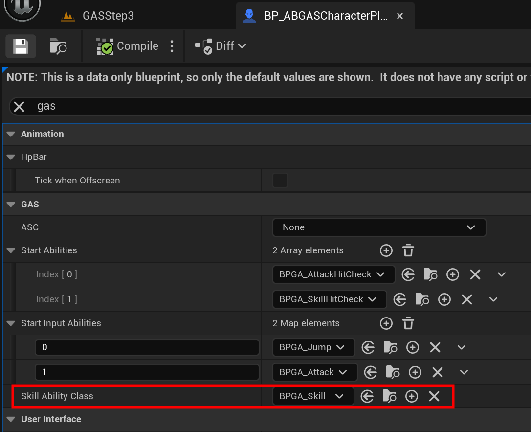Screen dimensions: 531x432
Task: Clear the BPGA_Attack map value
Action: coord(438,372)
